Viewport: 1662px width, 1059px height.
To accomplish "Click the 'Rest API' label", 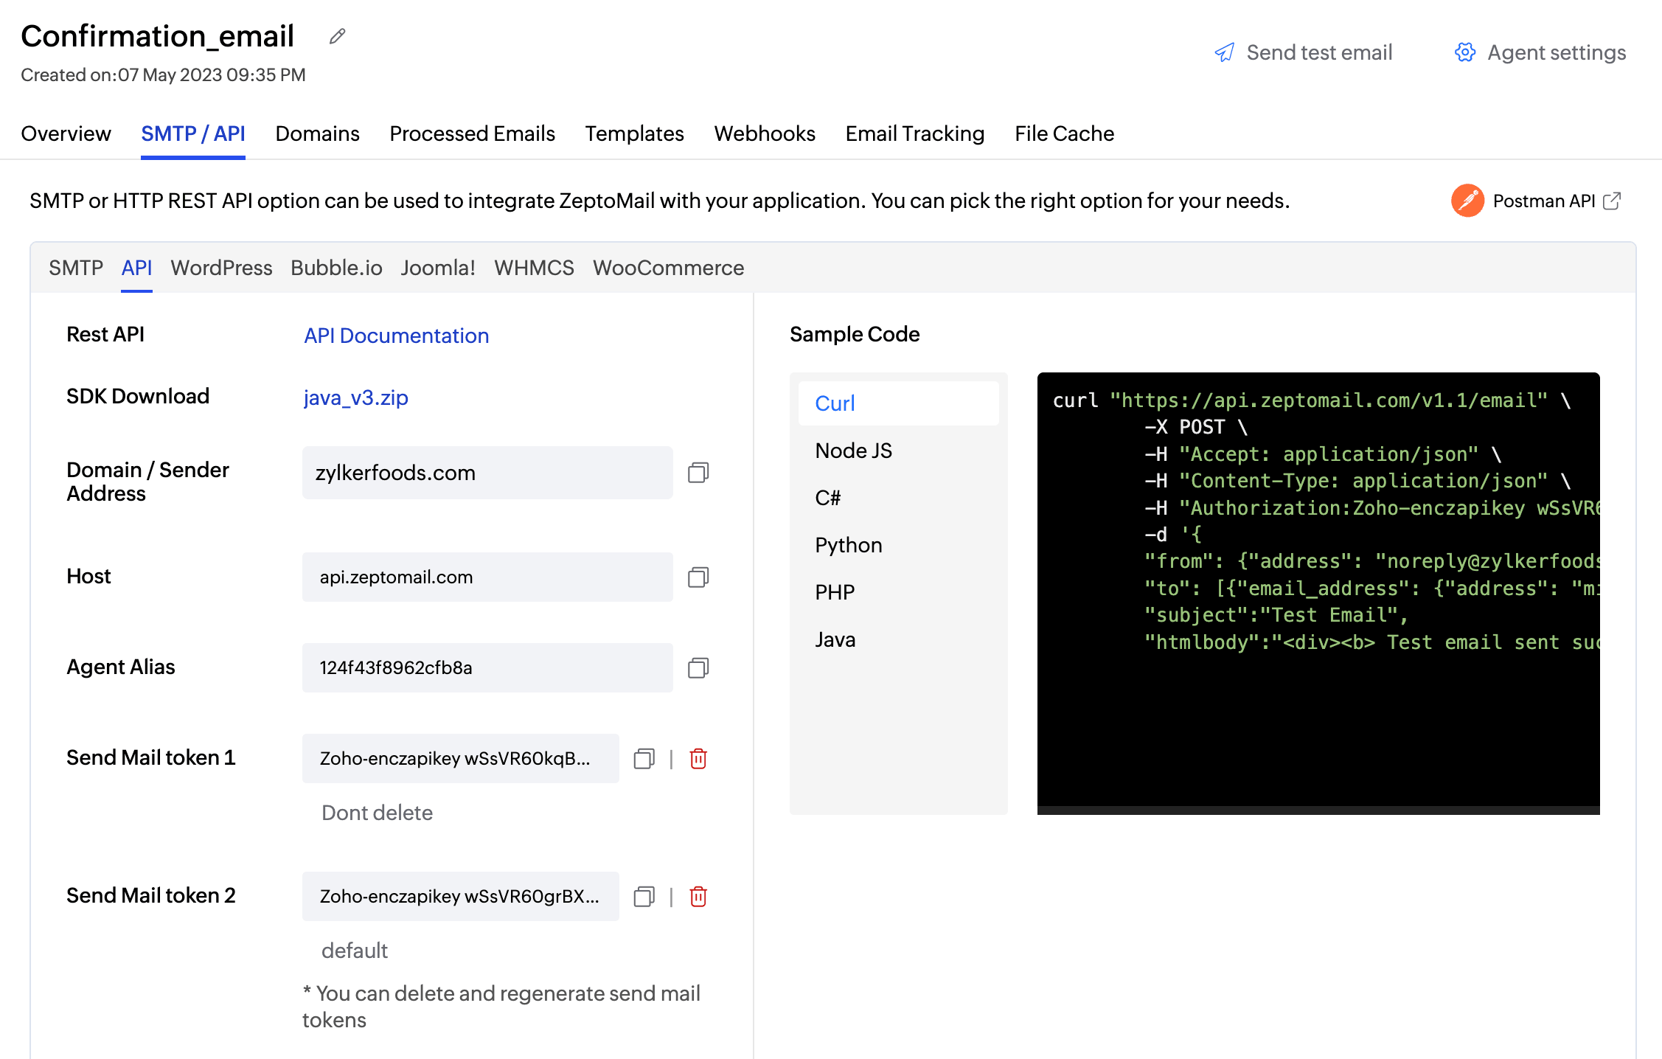I will pyautogui.click(x=105, y=335).
